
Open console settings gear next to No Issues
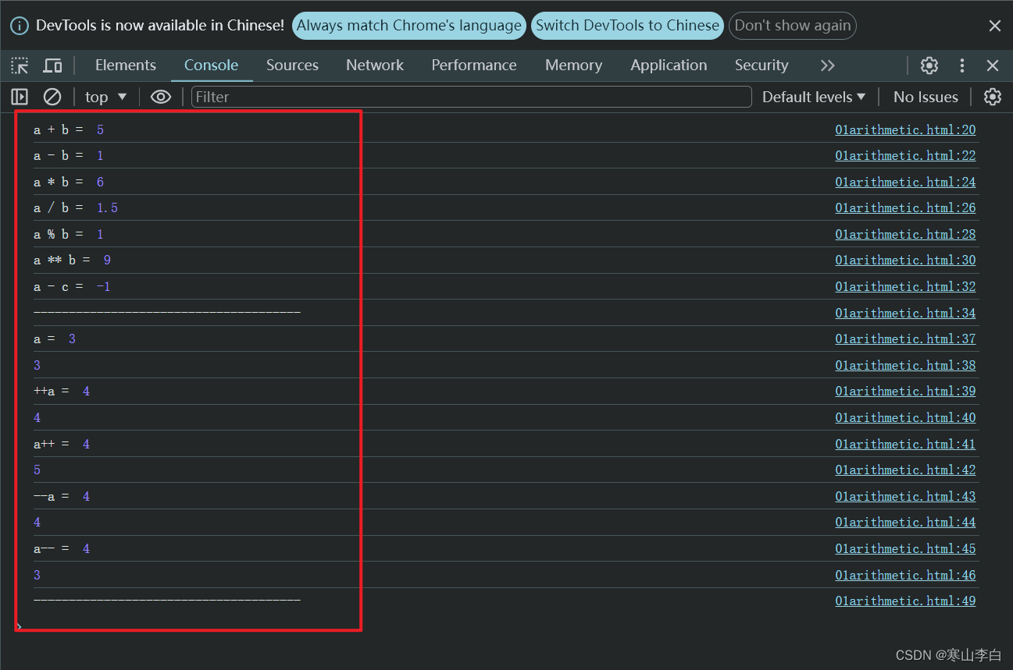[x=992, y=97]
